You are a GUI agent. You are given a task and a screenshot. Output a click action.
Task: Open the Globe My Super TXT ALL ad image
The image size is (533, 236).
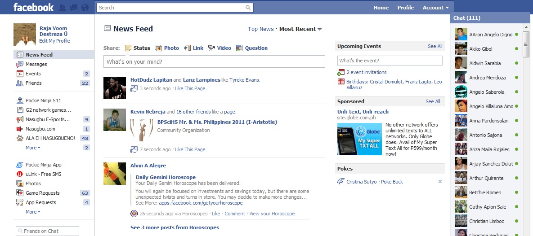click(360, 139)
